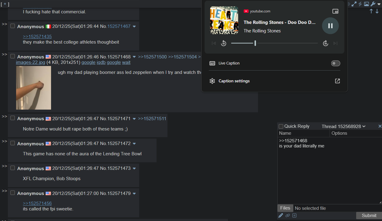Click the previous track icon
This screenshot has height=221, width=382.
point(214,43)
